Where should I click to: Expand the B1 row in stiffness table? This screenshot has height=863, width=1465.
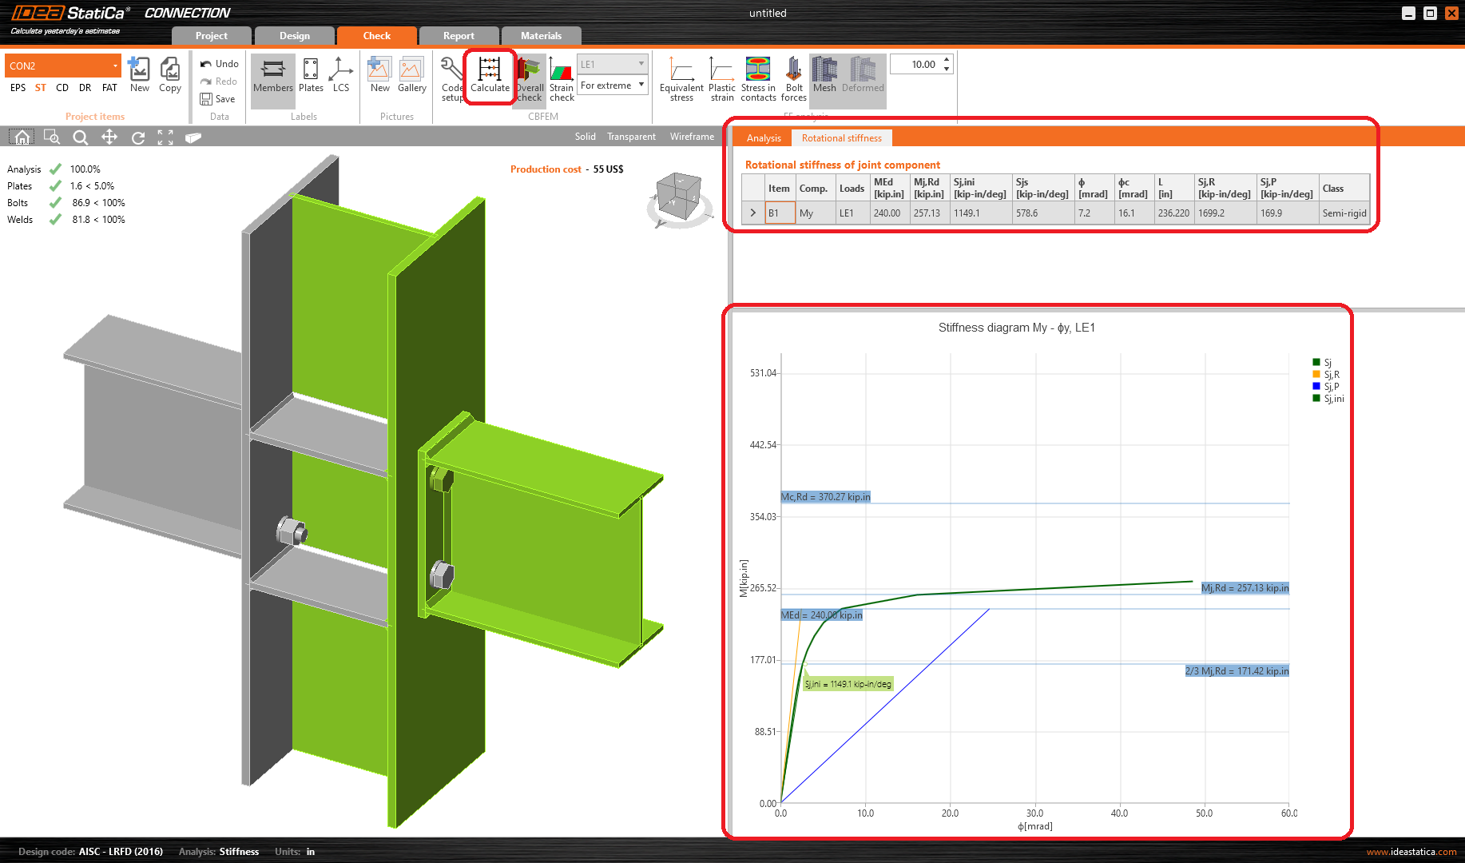pos(752,213)
